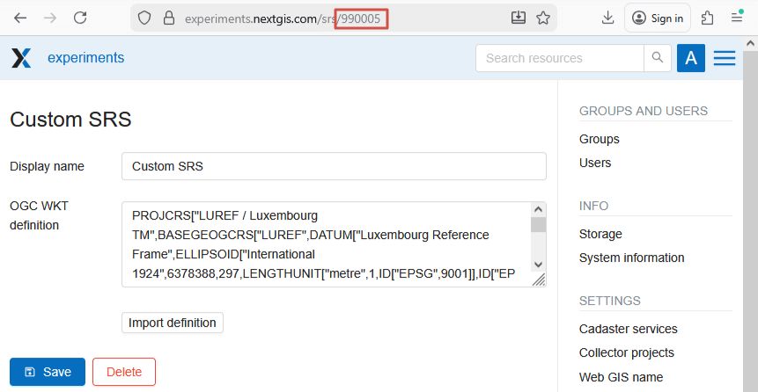Open Firefox application menu
This screenshot has width=758, height=392.
point(737,18)
